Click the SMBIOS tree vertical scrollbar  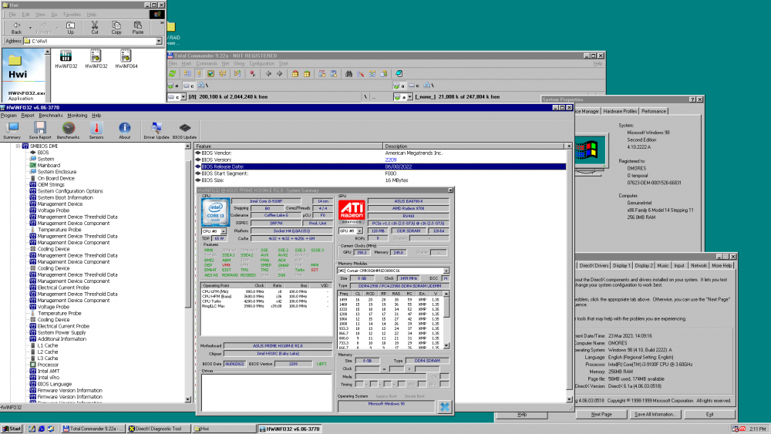[188, 273]
